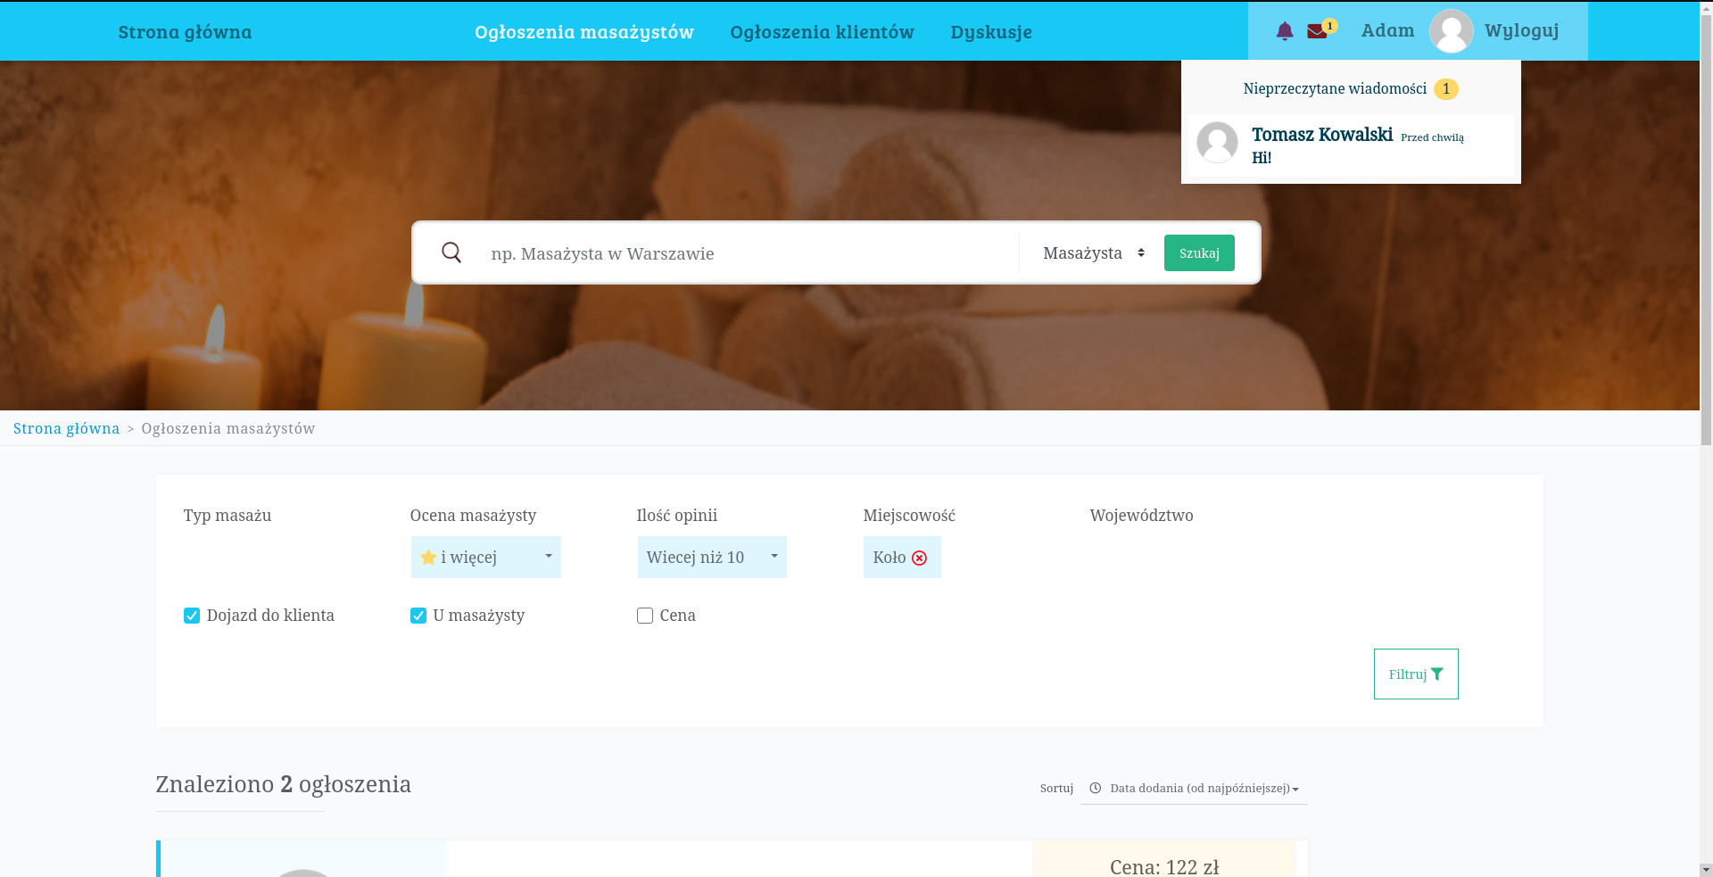Open the unread messages envelope icon
1713x877 pixels.
(1317, 31)
